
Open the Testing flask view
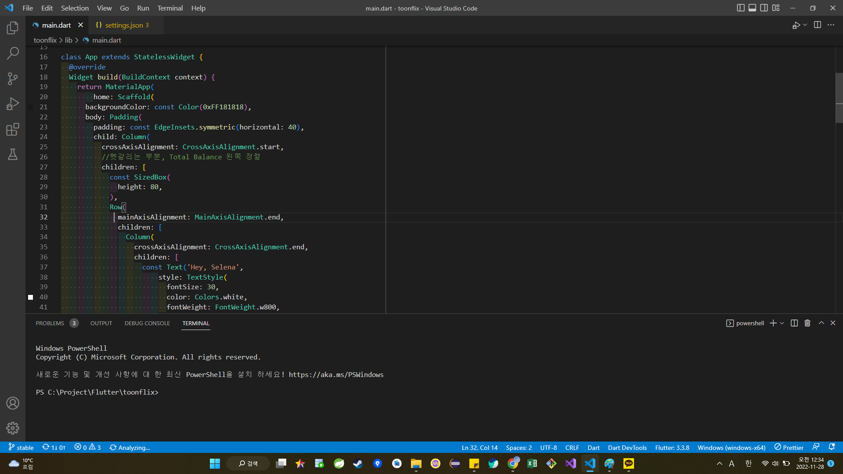tap(13, 154)
